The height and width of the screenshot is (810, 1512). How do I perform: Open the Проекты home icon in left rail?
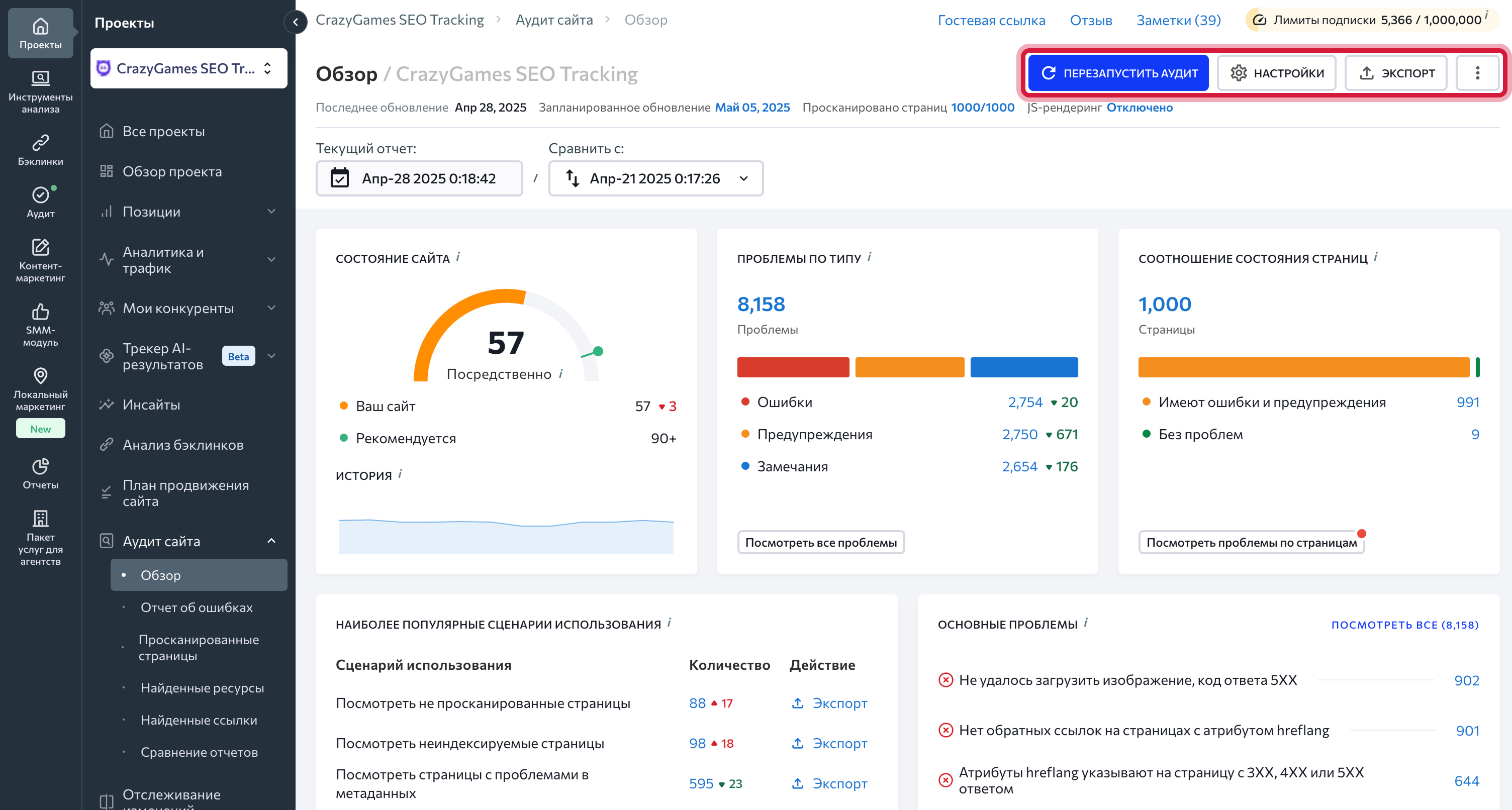(40, 27)
